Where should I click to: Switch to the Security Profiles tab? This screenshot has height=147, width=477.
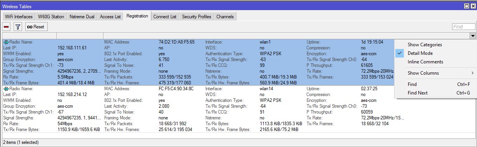pyautogui.click(x=196, y=17)
